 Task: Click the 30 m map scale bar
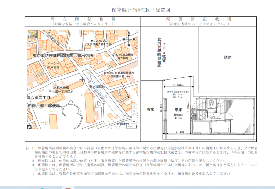click(x=130, y=126)
